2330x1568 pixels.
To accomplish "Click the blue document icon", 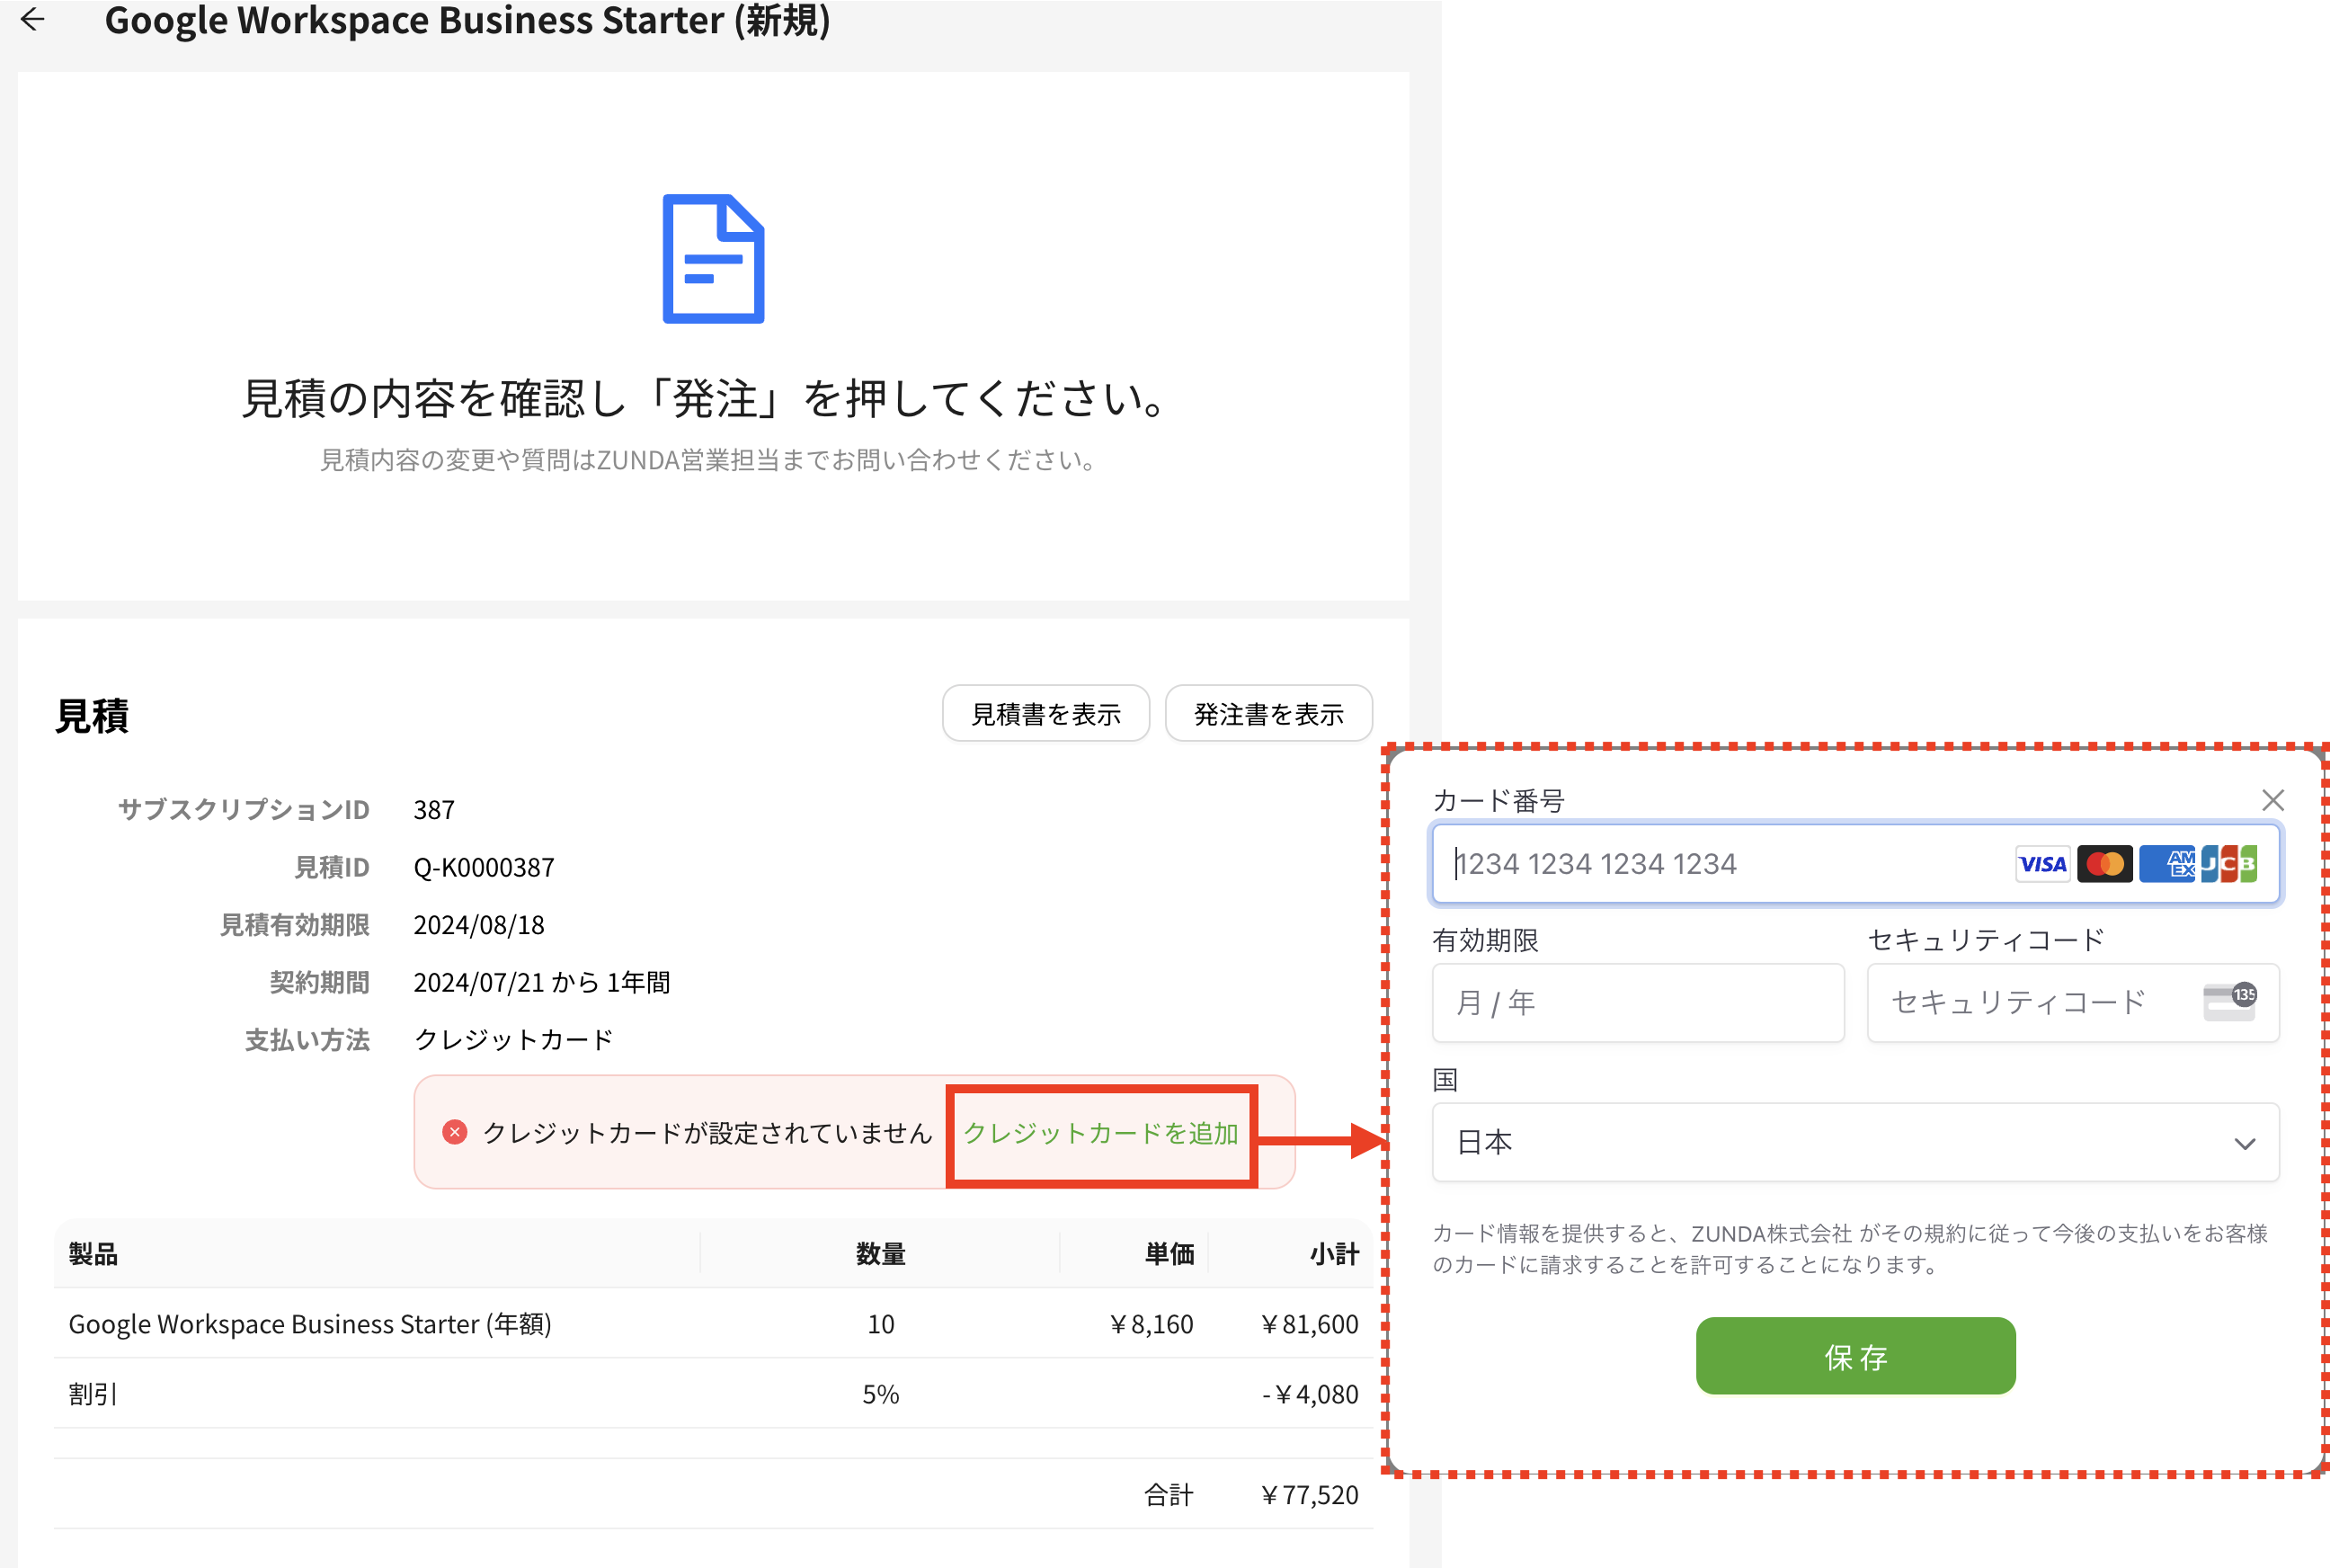I will point(714,259).
